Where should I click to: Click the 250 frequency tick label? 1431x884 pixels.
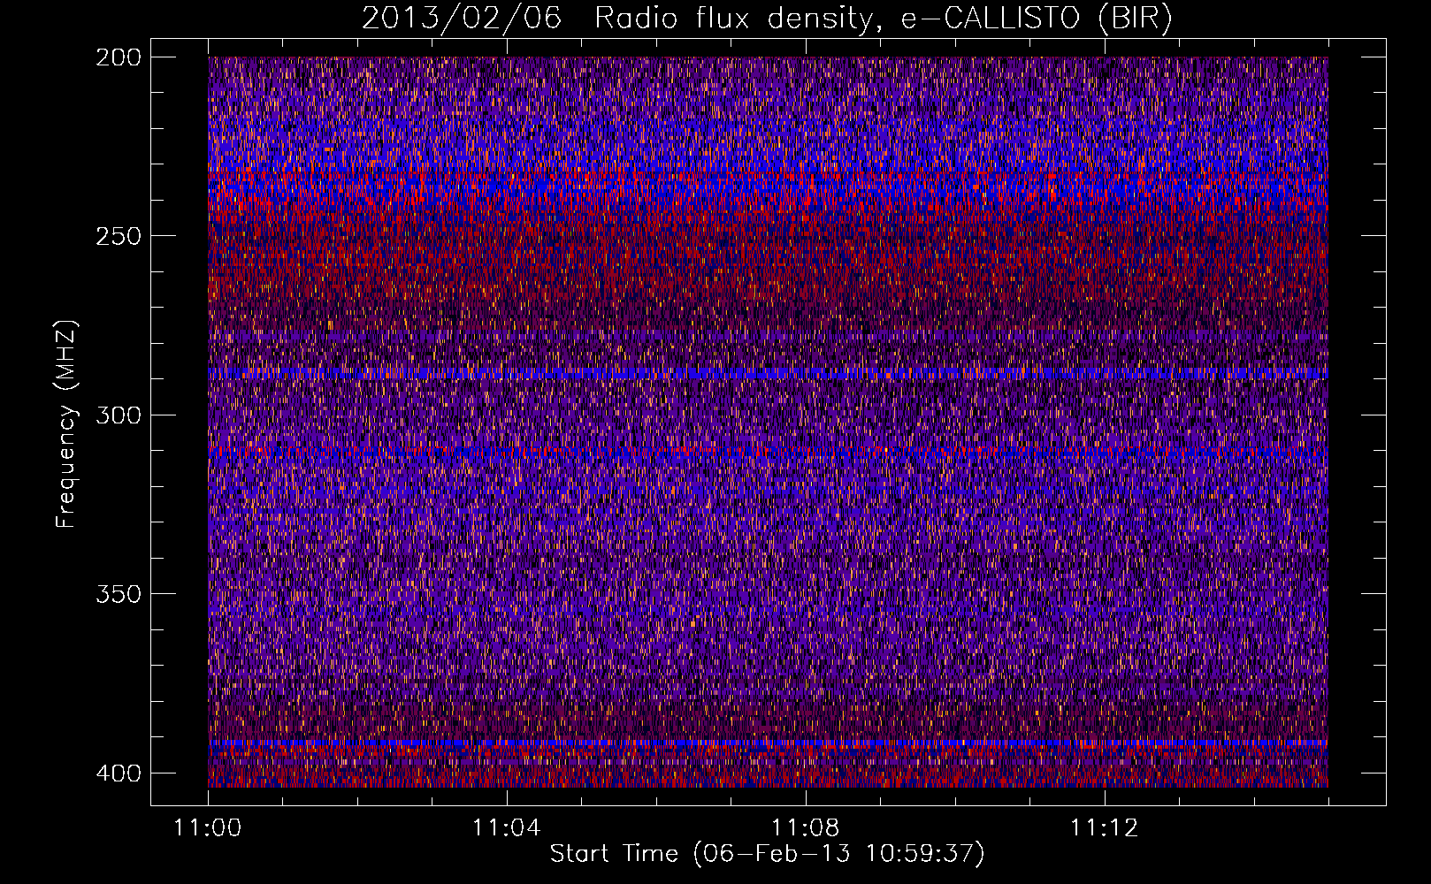tap(118, 236)
